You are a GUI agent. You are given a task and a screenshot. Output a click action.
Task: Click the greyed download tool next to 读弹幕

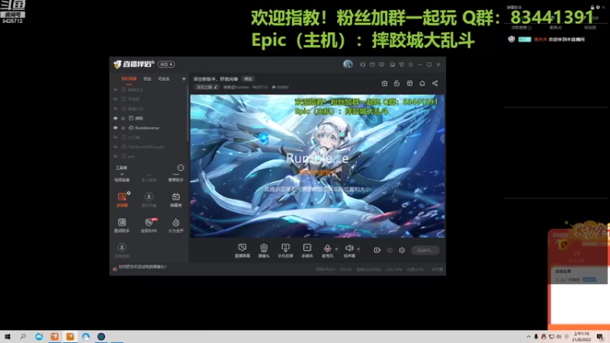click(x=149, y=200)
